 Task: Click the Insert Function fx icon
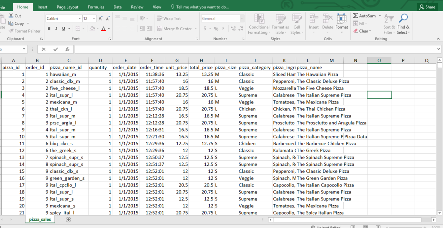67,49
